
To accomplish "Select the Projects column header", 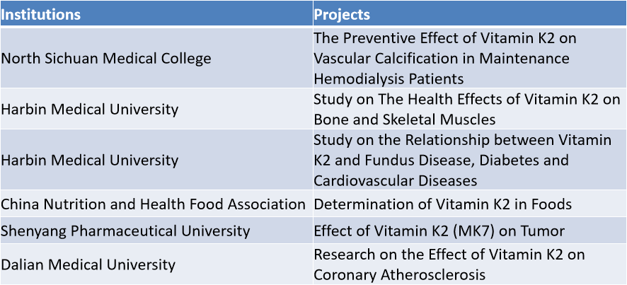I will pos(469,14).
